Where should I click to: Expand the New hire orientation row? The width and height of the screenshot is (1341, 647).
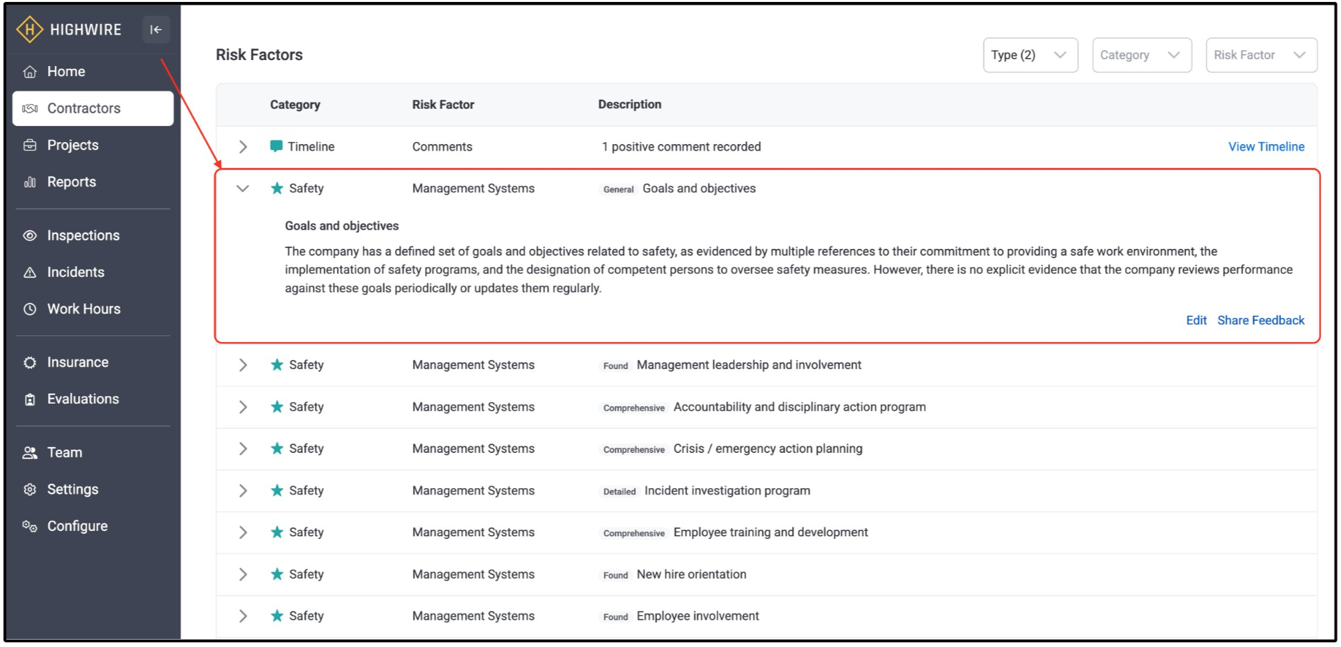coord(244,574)
